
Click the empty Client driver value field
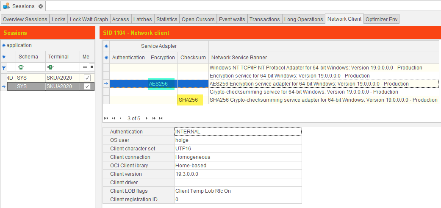[x=238, y=183]
